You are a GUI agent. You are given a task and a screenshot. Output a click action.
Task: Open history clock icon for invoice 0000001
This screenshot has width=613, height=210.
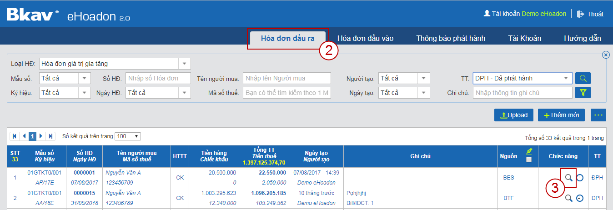(x=580, y=178)
